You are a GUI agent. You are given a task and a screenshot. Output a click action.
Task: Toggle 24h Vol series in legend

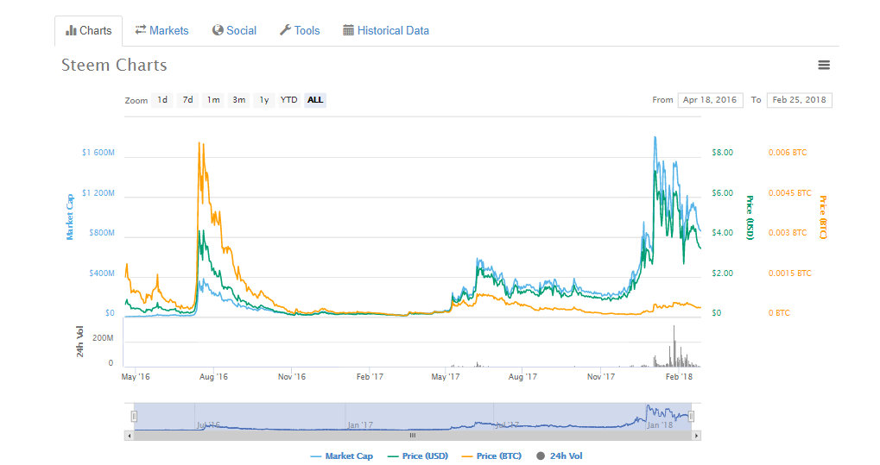coord(559,456)
